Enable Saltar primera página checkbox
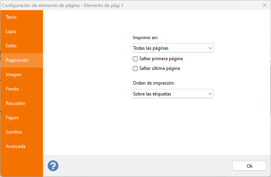Image resolution: width=271 pixels, height=177 pixels. [x=135, y=59]
